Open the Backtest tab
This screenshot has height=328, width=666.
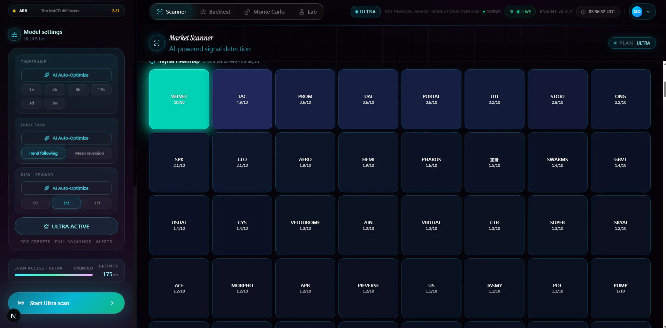coord(215,12)
